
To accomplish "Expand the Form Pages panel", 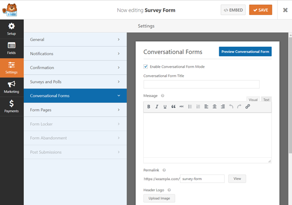I will [75, 110].
